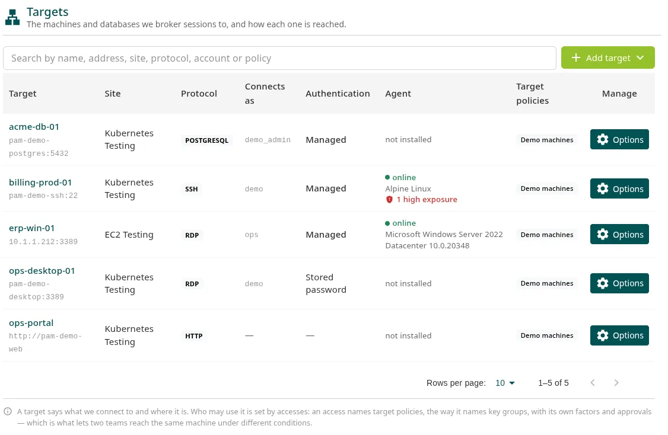The image size is (668, 435).
Task: Click the info icon beside the footer note
Action: pos(8,411)
